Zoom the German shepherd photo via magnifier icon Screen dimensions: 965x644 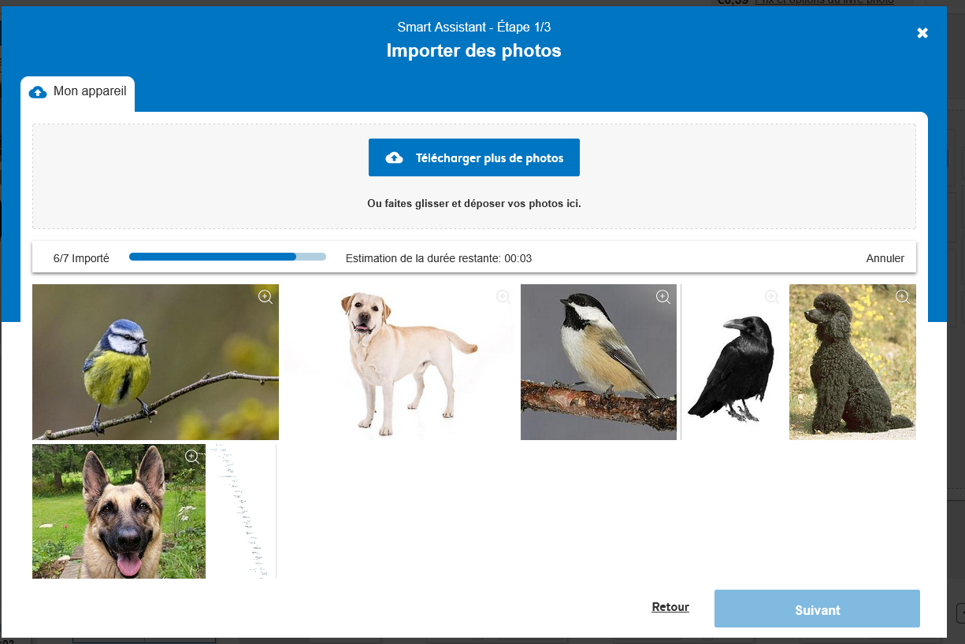tap(191, 457)
